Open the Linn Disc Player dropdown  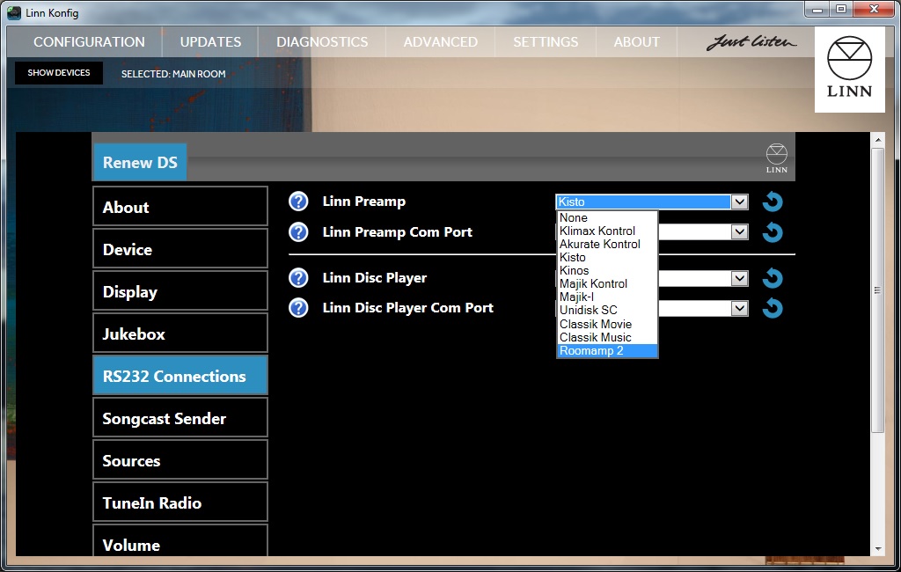click(x=740, y=278)
